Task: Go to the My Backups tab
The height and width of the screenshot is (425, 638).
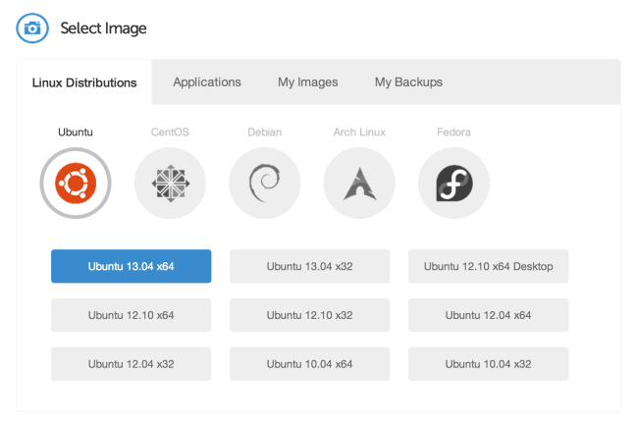Action: coord(408,82)
